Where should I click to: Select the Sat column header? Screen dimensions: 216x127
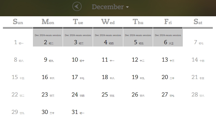pyautogui.click(x=198, y=22)
